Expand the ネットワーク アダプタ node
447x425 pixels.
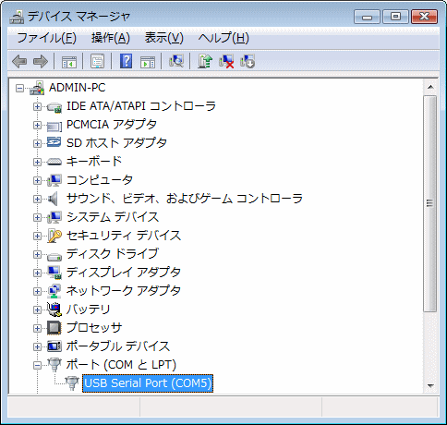[37, 291]
